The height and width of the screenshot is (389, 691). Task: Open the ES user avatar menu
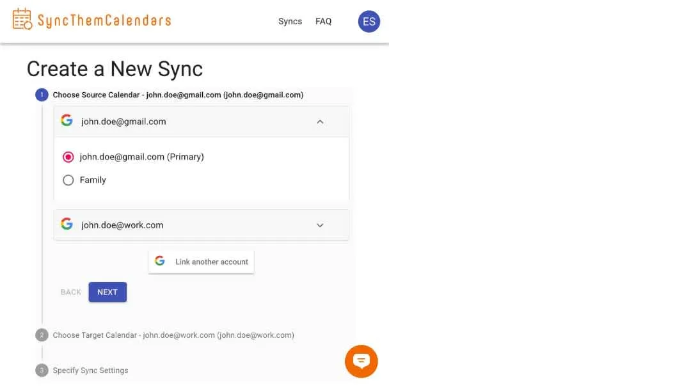[x=369, y=22]
